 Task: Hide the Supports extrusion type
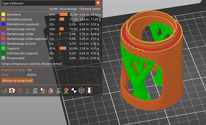[x=15, y=48]
